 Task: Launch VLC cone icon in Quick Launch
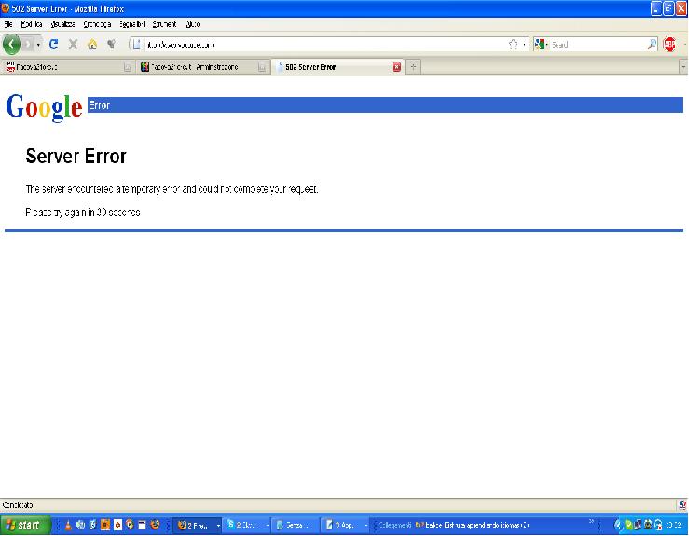click(x=68, y=525)
